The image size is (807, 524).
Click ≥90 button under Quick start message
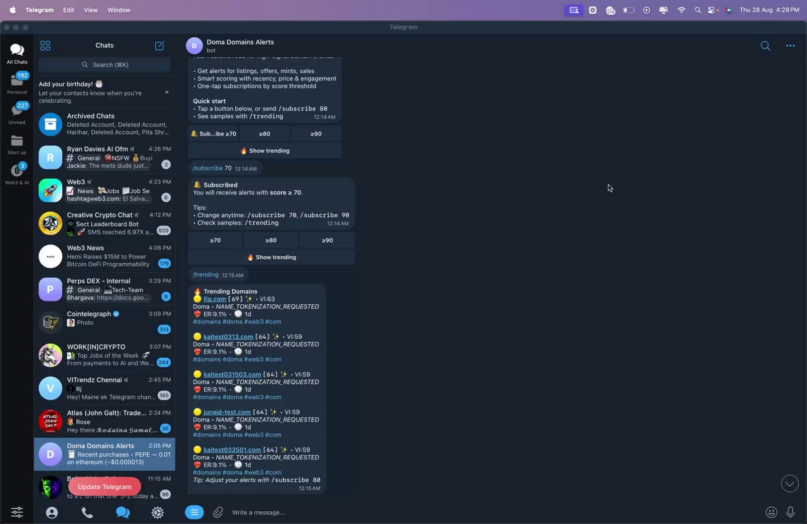coord(316,134)
